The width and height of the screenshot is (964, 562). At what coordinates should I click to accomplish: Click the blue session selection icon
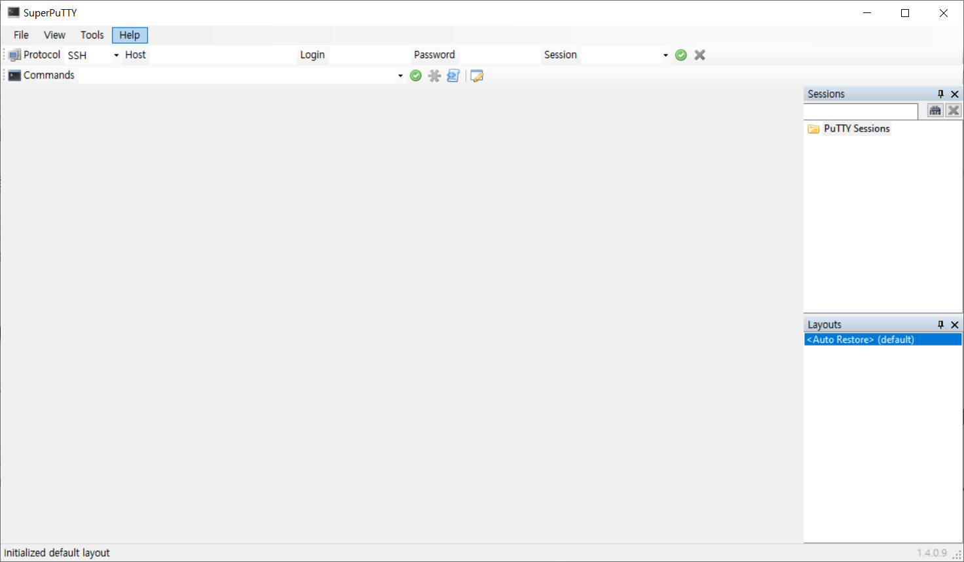[x=453, y=76]
